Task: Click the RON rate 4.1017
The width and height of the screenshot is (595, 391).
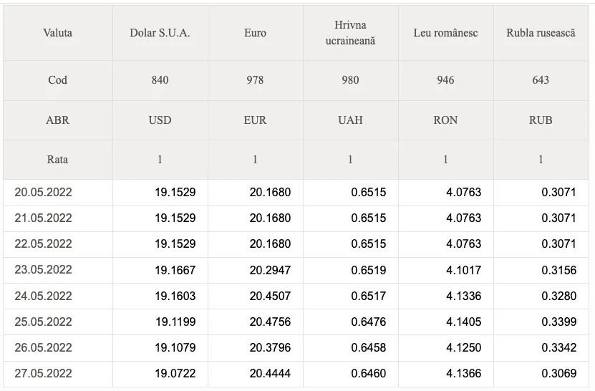Action: click(x=464, y=270)
